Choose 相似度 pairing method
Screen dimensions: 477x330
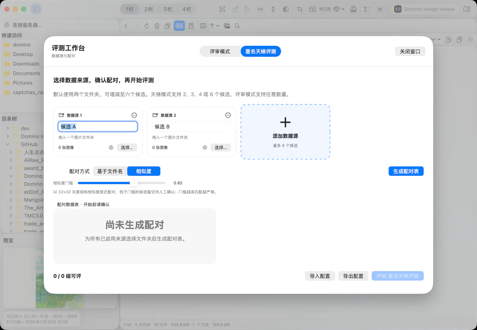tap(144, 171)
